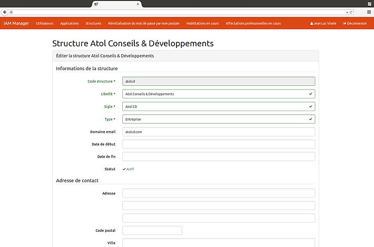Open Affectations professionnelles en cours page
The width and height of the screenshot is (374, 247).
[253, 23]
